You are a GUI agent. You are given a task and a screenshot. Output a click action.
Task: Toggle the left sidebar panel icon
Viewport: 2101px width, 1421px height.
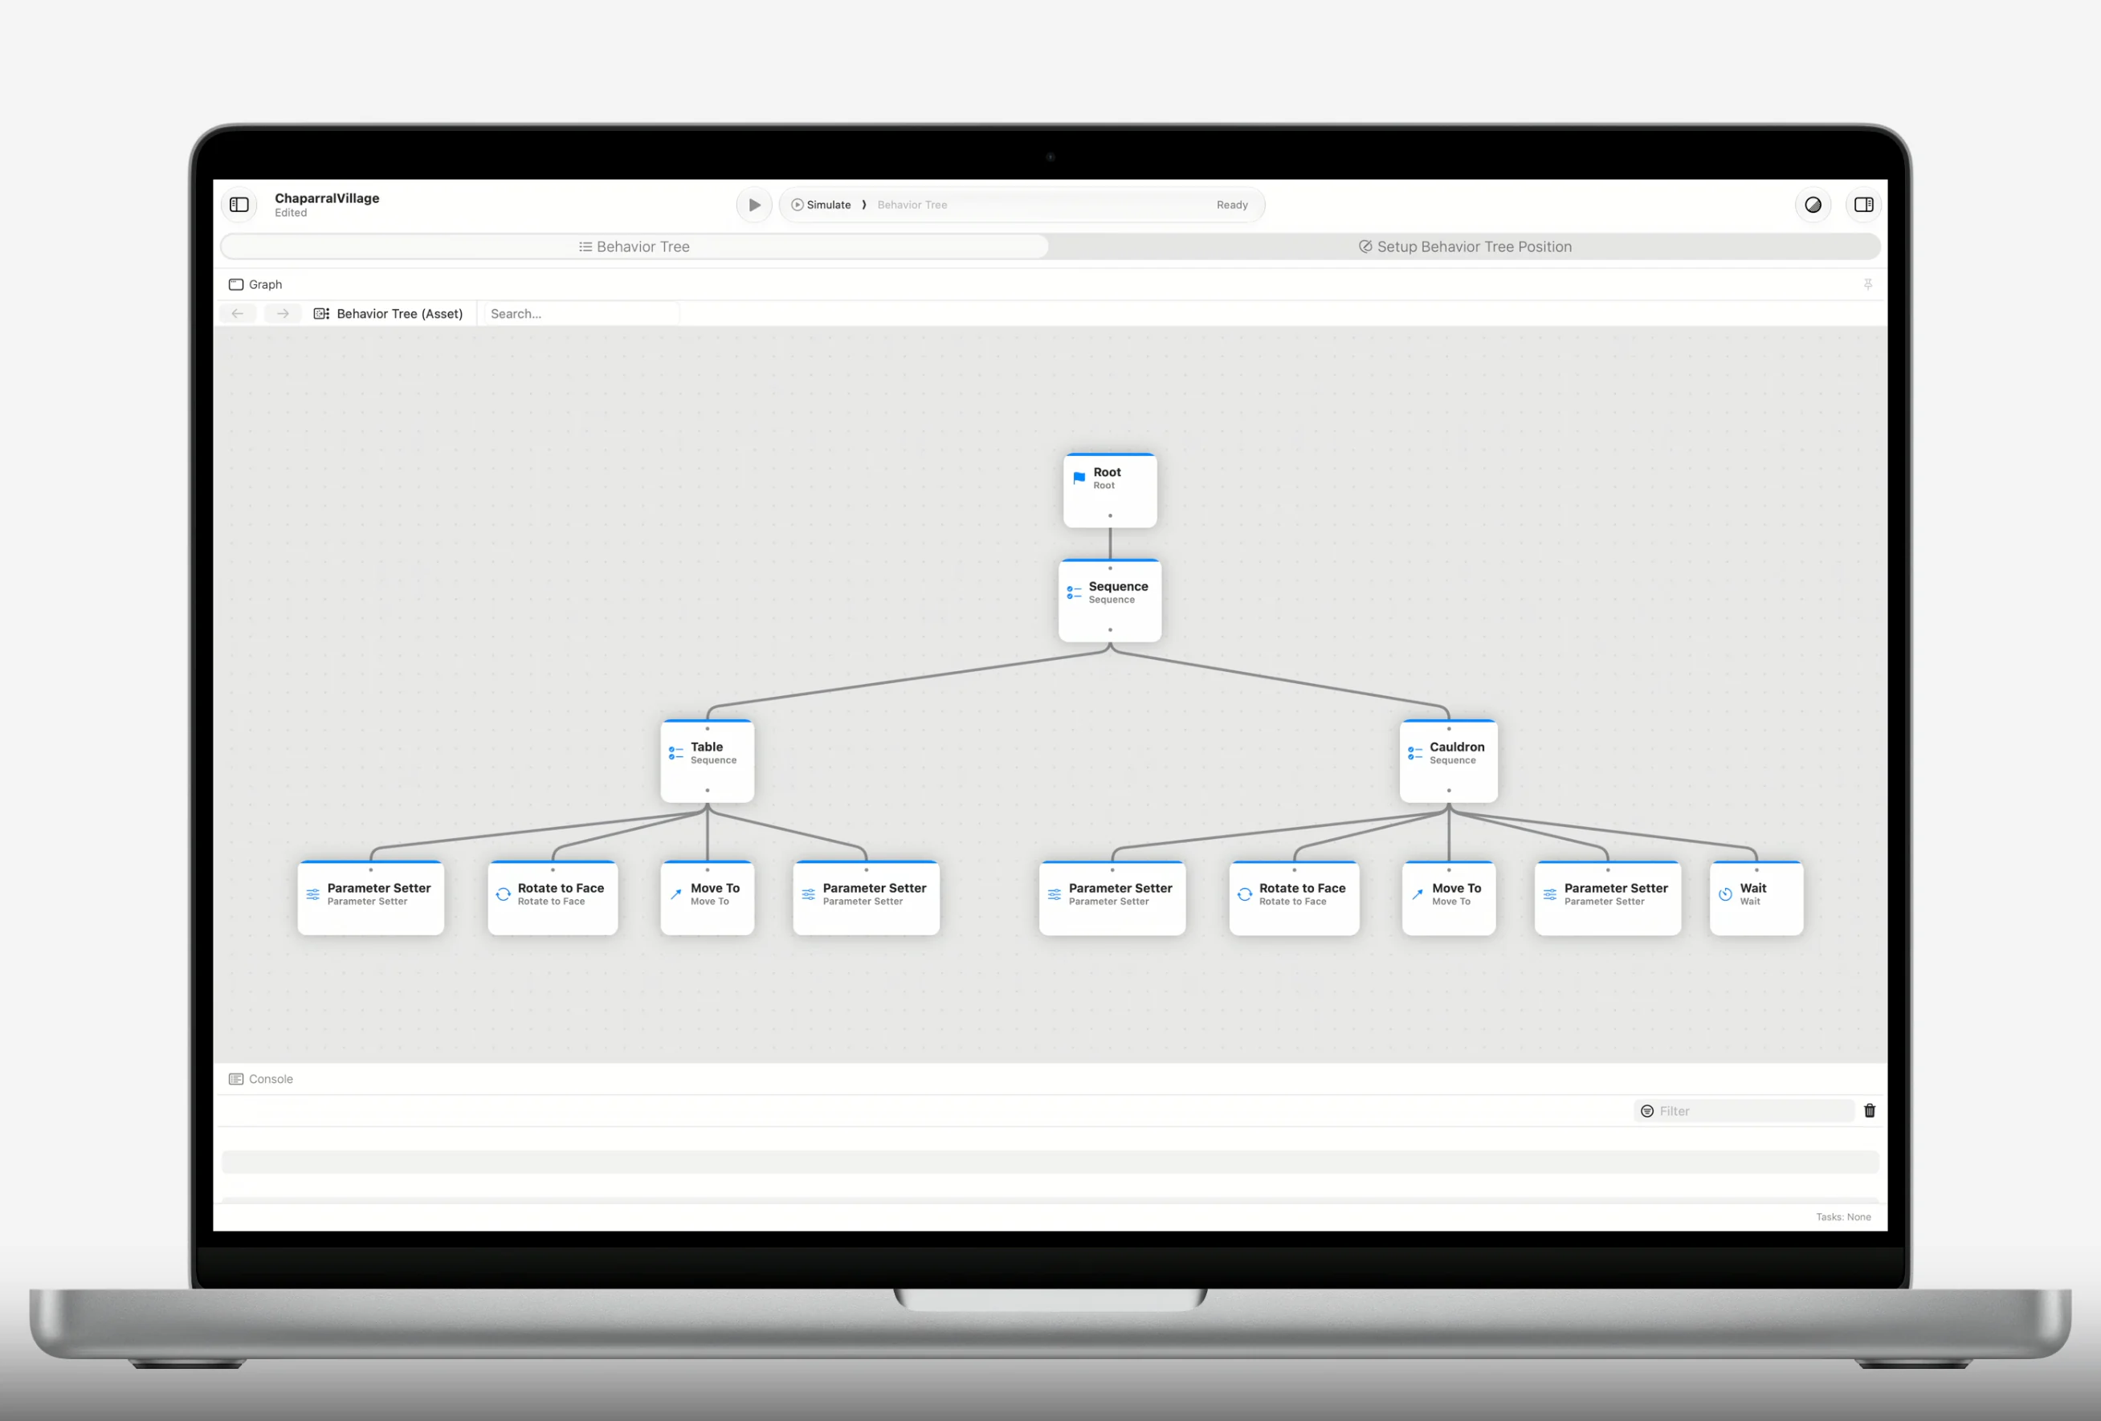[x=239, y=206]
